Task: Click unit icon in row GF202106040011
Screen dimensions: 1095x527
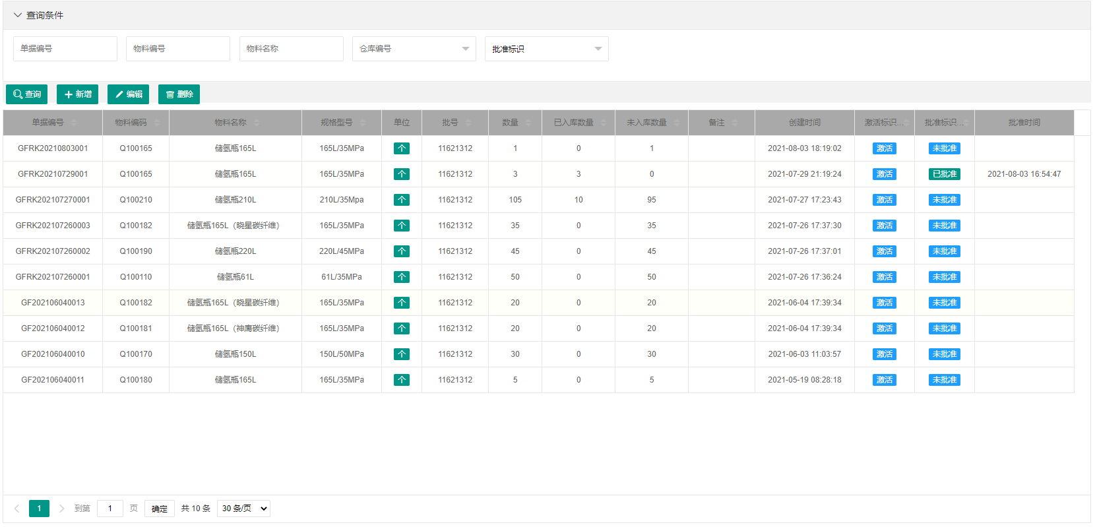Action: click(x=402, y=380)
